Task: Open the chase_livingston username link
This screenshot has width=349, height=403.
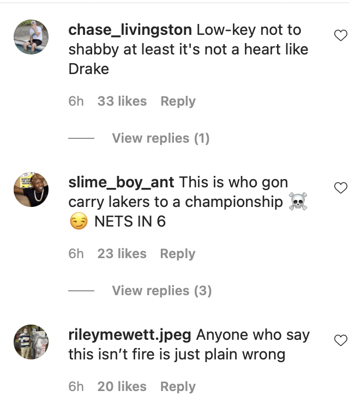Action: [x=130, y=30]
